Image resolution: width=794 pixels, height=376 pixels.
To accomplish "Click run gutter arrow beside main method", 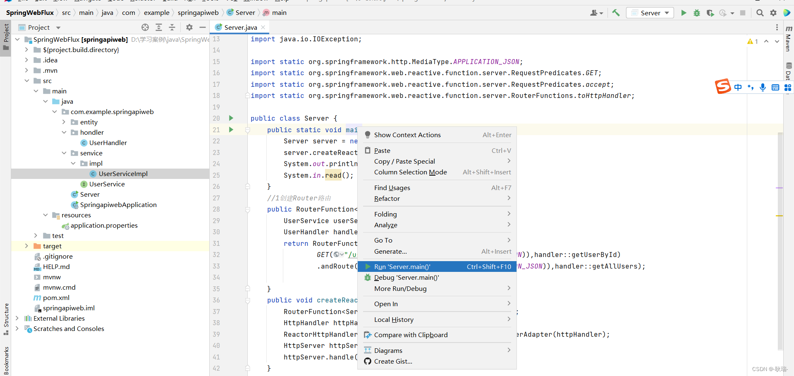I will coord(231,130).
